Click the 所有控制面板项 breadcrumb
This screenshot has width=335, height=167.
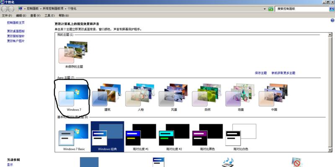[53, 9]
